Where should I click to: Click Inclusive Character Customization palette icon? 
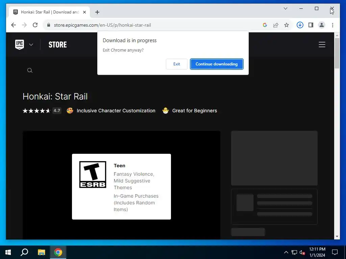(x=70, y=111)
